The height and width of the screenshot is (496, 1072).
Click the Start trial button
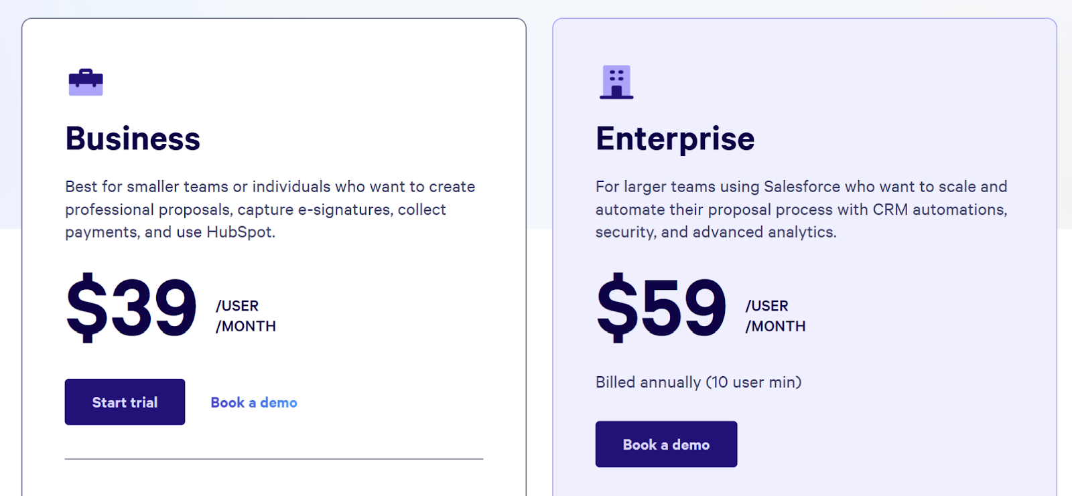[125, 402]
